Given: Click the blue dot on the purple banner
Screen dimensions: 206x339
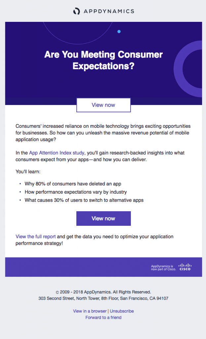Looking at the screenshot, I should pyautogui.click(x=119, y=31).
